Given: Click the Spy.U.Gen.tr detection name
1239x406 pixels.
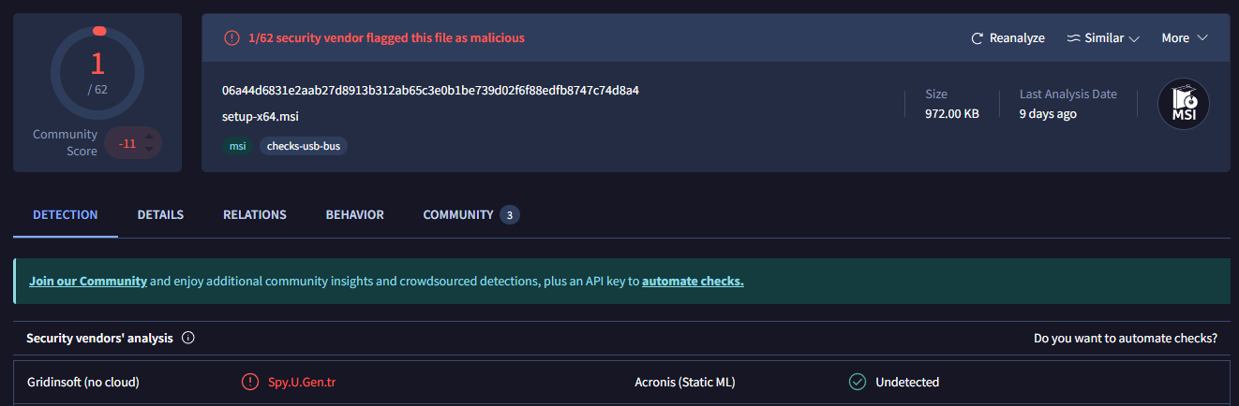Looking at the screenshot, I should (302, 382).
